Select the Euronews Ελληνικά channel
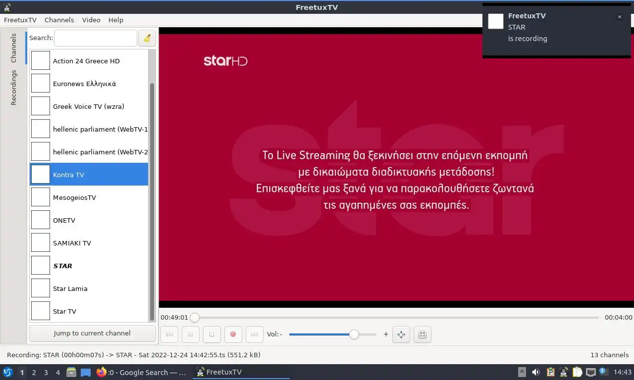Viewport: 634px width, 380px height. tap(89, 84)
